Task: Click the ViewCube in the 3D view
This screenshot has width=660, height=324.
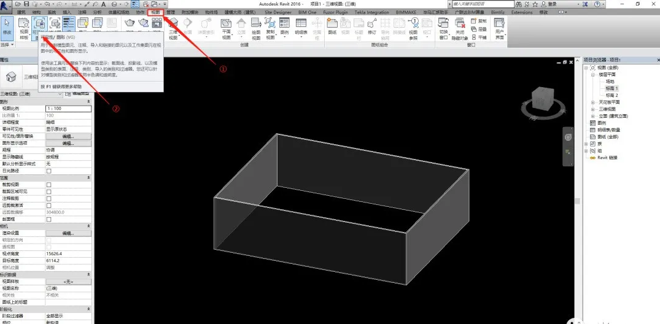Action: coord(542,99)
